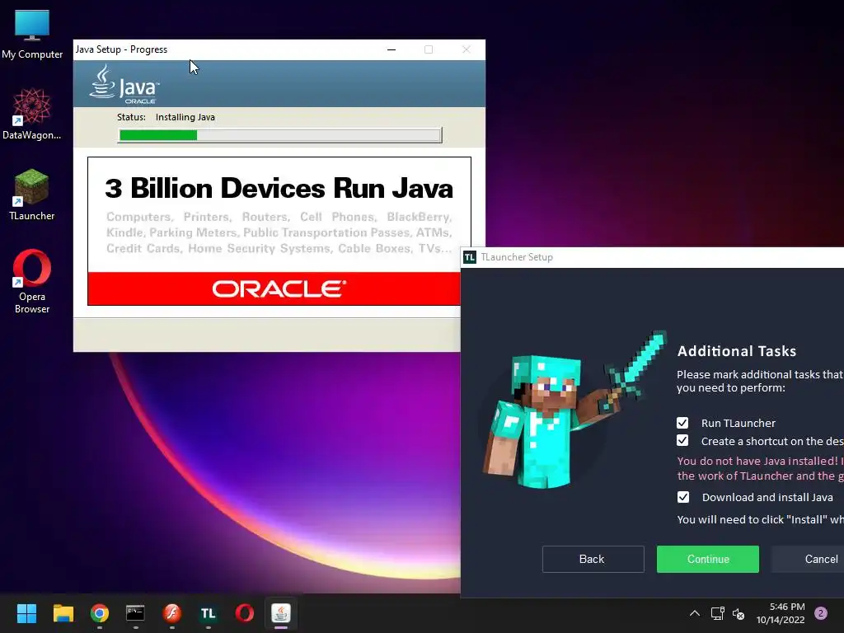
Task: Open the Windows Start menu
Action: 26,613
